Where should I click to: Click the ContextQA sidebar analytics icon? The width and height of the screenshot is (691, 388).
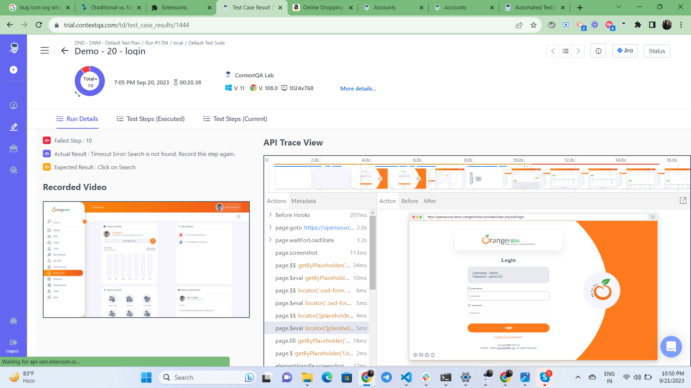(x=14, y=105)
